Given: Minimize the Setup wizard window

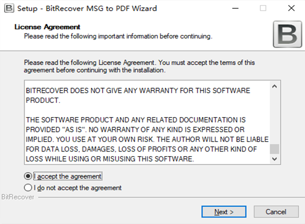Looking at the screenshot, I should (x=235, y=8).
